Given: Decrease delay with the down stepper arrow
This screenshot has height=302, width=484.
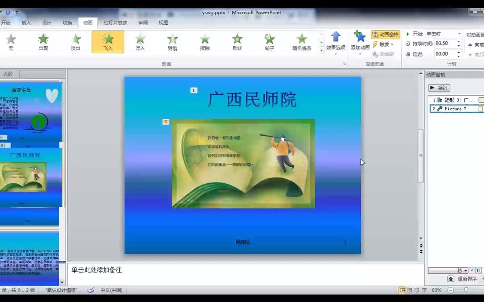Looking at the screenshot, I should (x=459, y=56).
